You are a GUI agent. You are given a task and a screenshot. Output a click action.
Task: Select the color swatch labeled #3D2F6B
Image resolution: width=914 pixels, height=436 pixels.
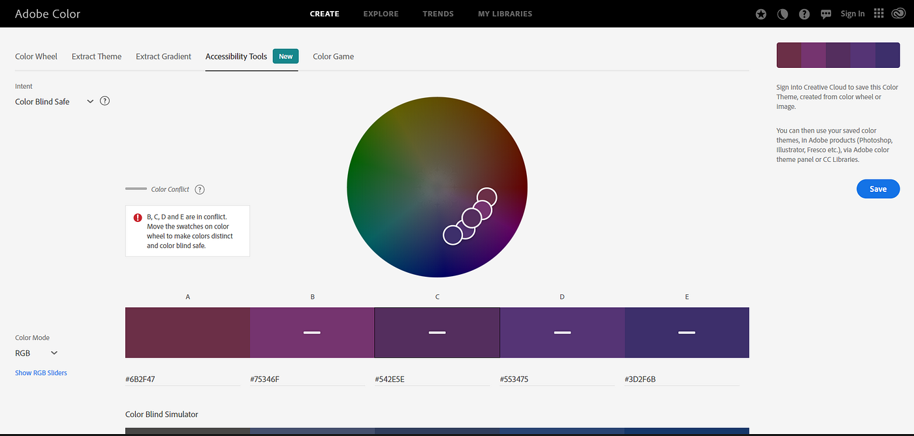pos(686,332)
